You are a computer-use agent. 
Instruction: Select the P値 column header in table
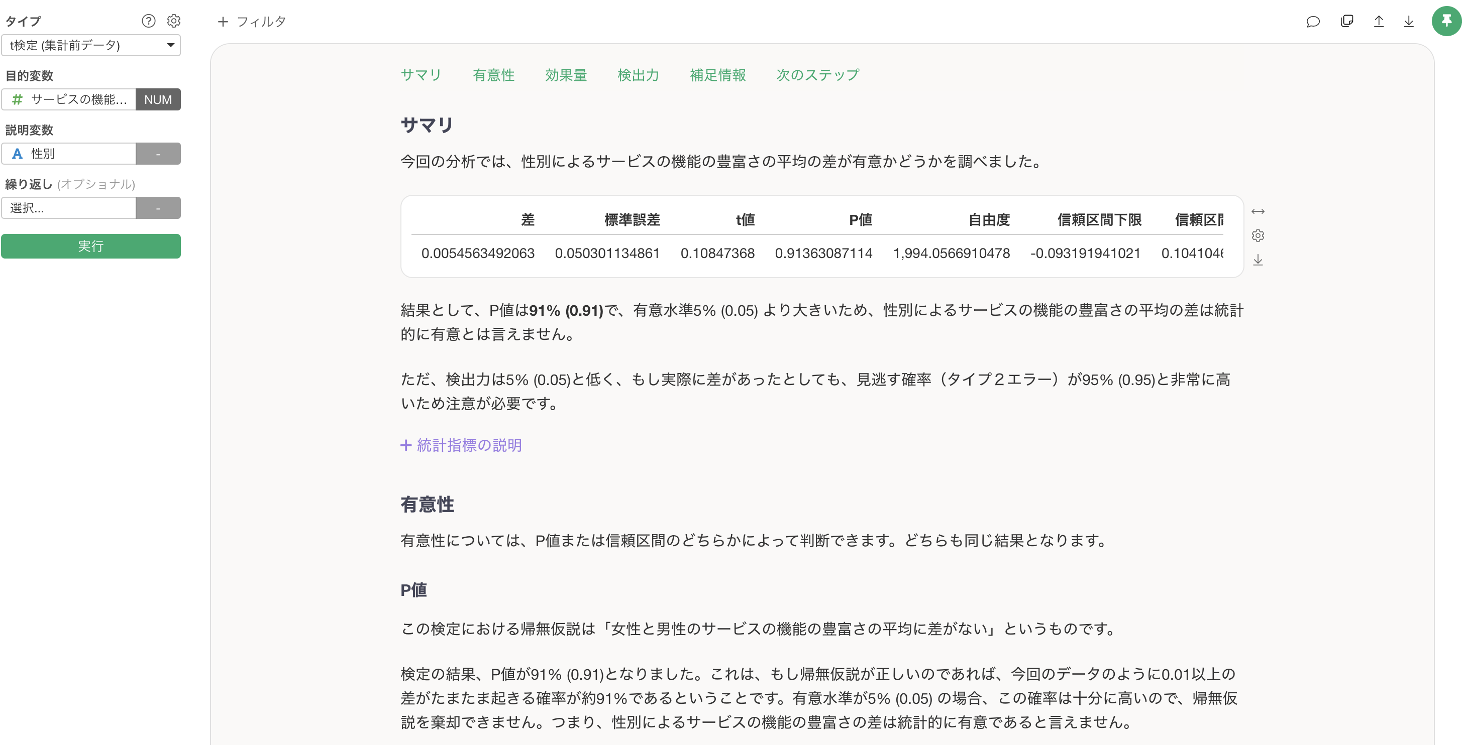[861, 219]
